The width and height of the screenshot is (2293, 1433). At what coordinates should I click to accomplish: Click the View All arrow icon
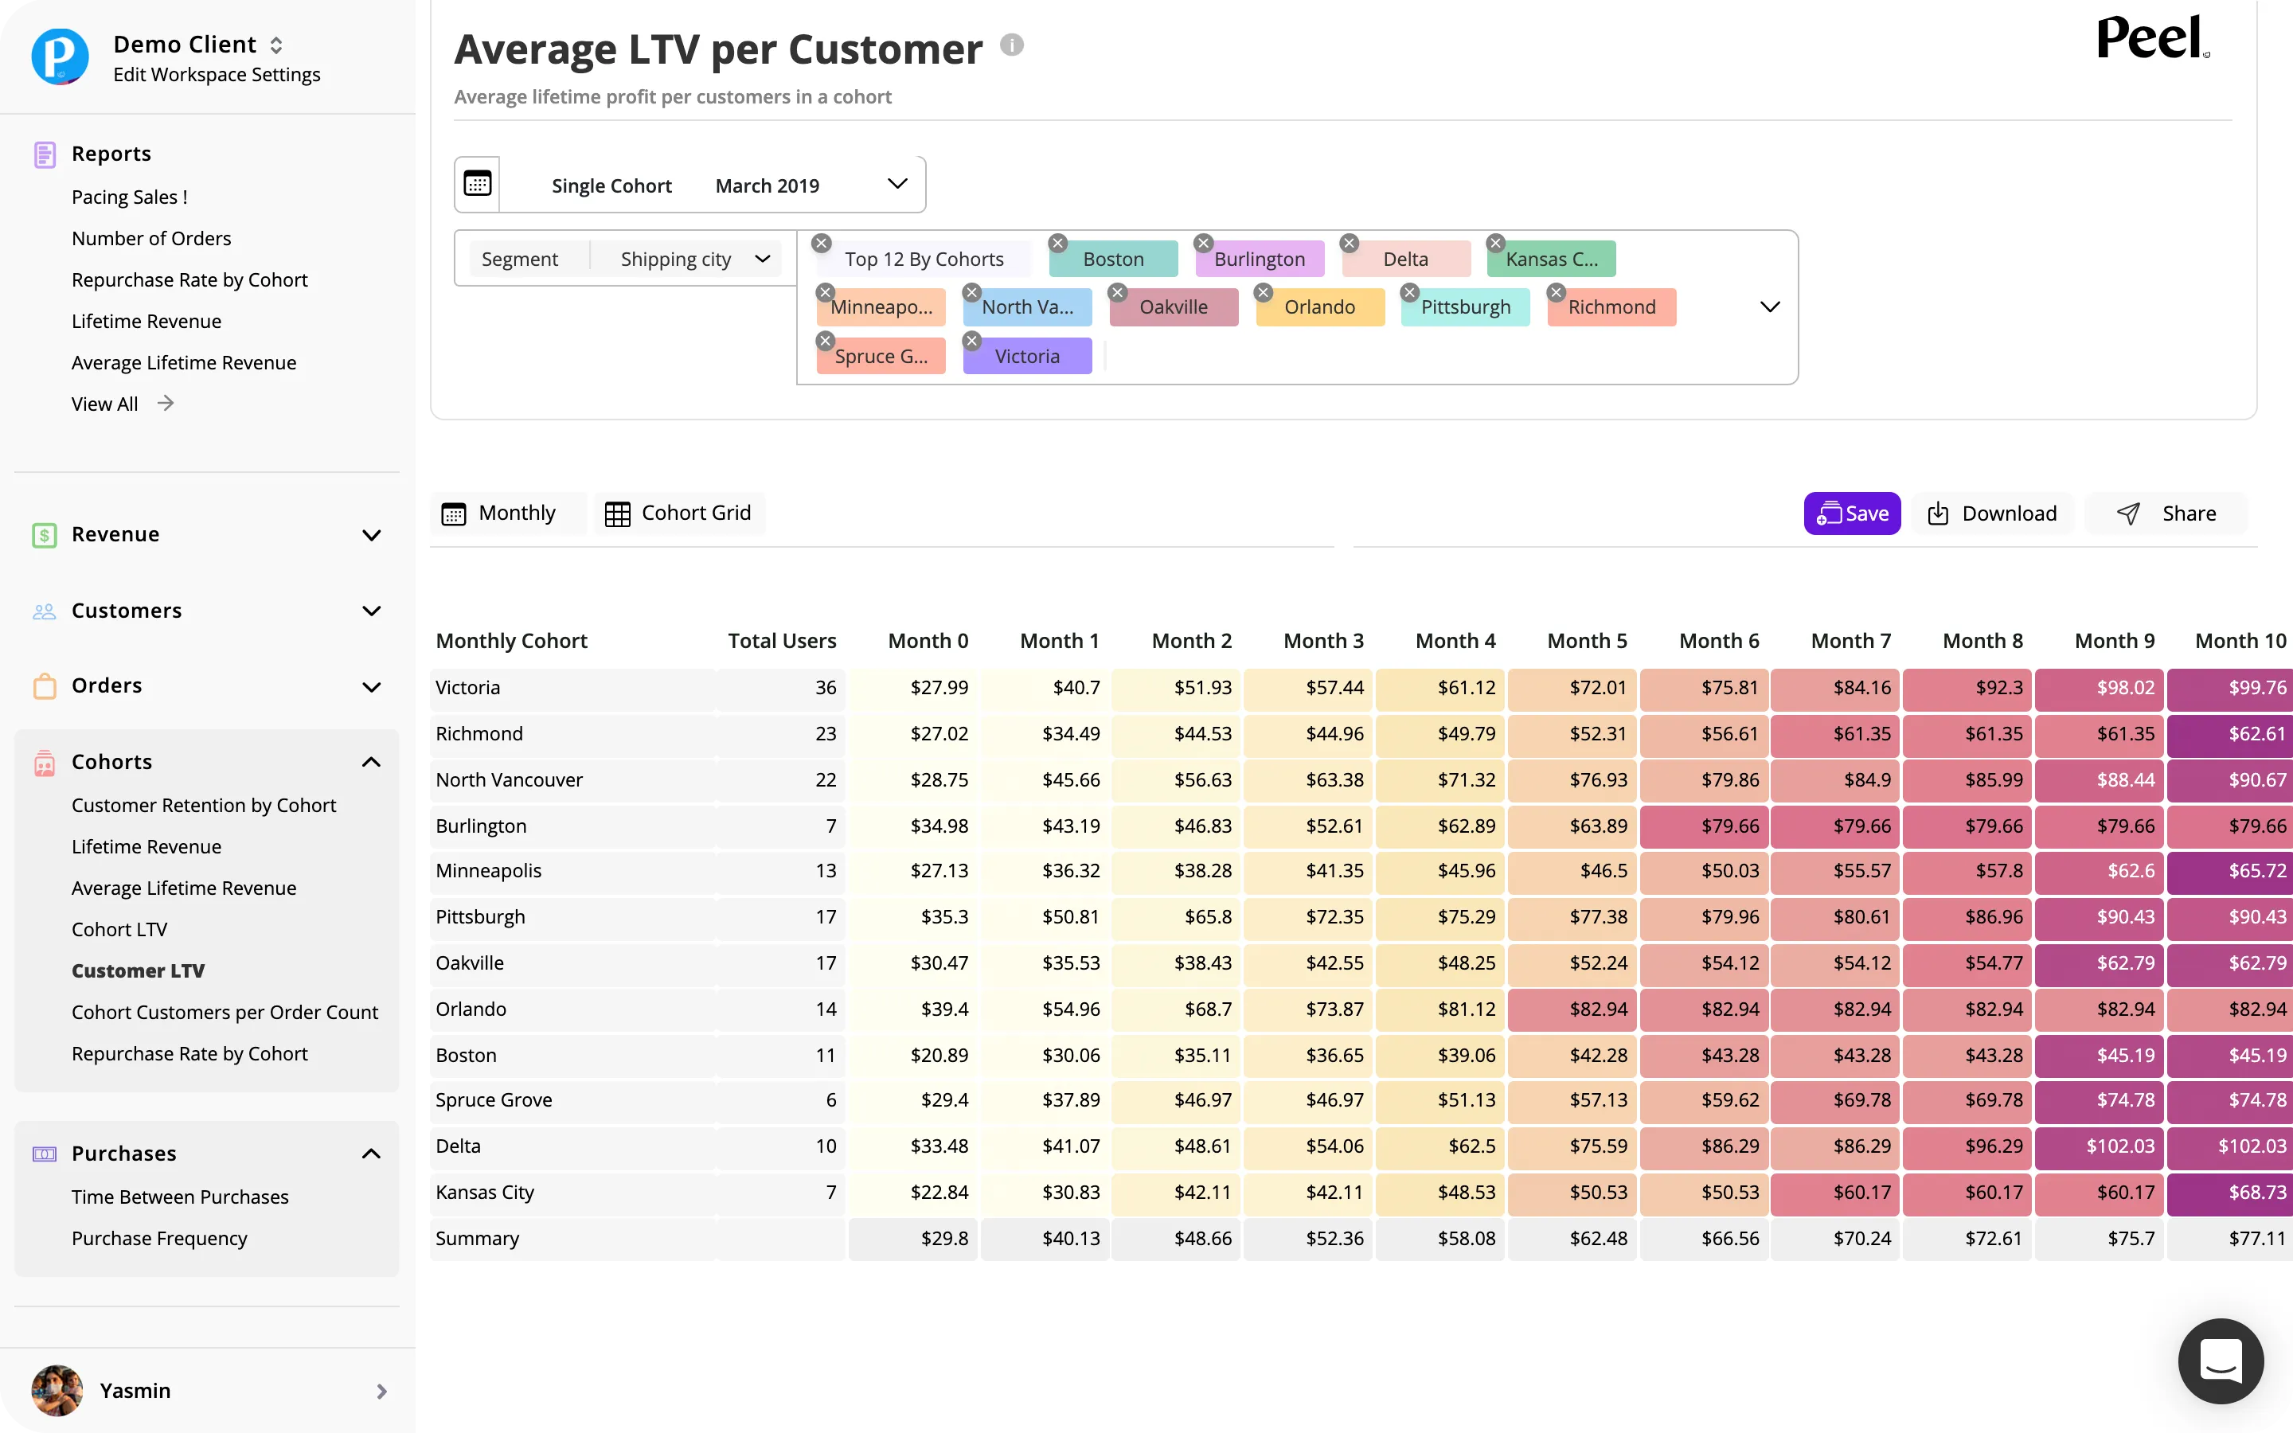point(166,403)
